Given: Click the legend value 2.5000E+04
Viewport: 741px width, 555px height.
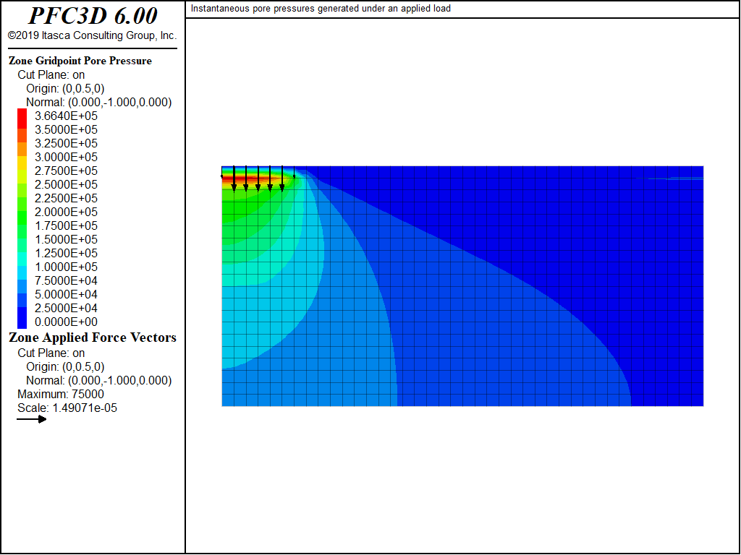Looking at the screenshot, I should point(66,308).
